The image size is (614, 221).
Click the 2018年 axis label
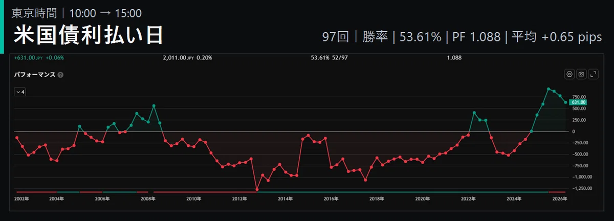click(377, 198)
